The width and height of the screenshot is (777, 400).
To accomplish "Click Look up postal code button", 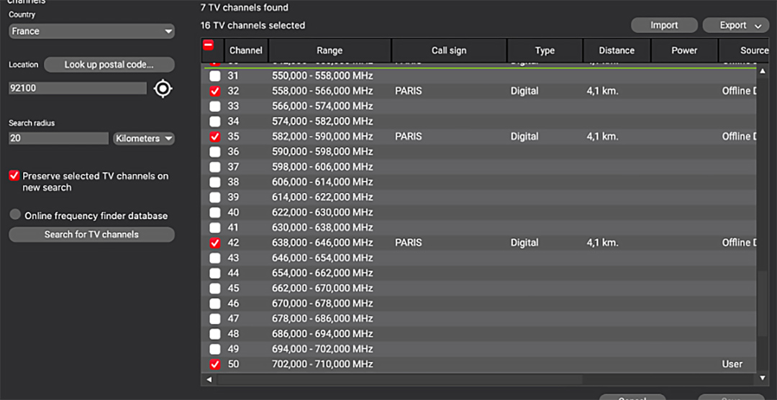I will coord(109,65).
